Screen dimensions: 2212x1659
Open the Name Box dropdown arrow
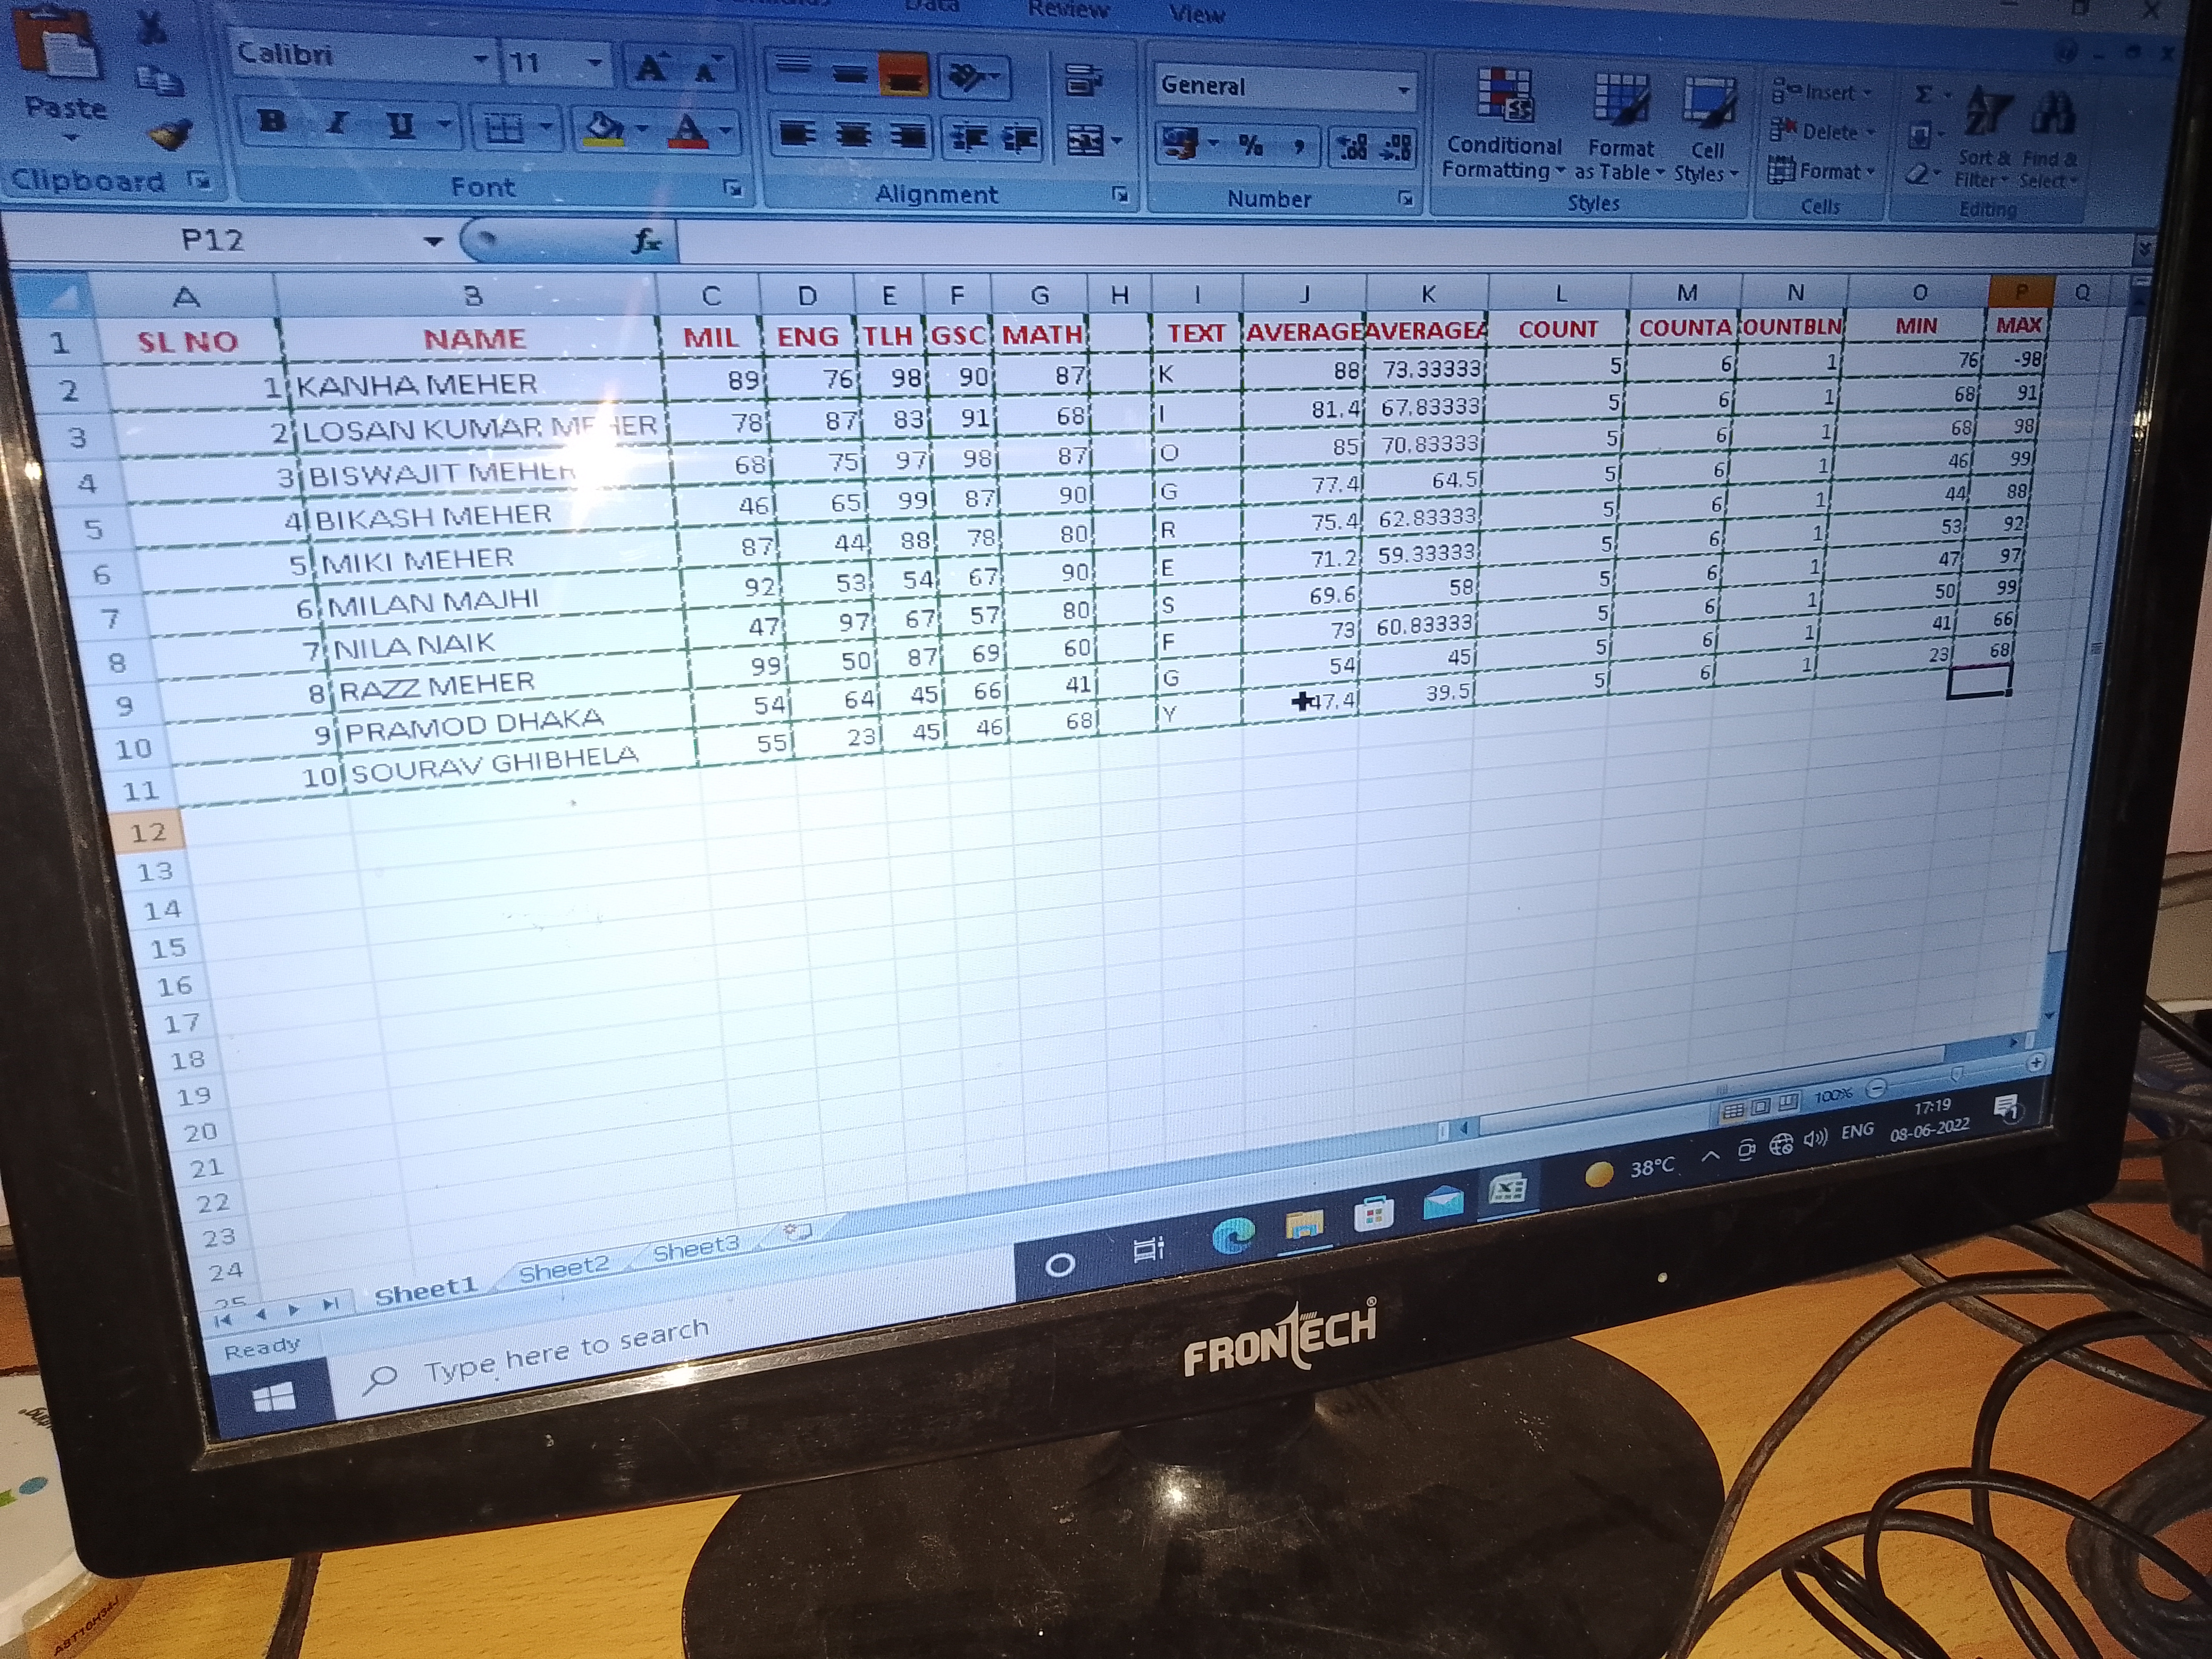(432, 241)
